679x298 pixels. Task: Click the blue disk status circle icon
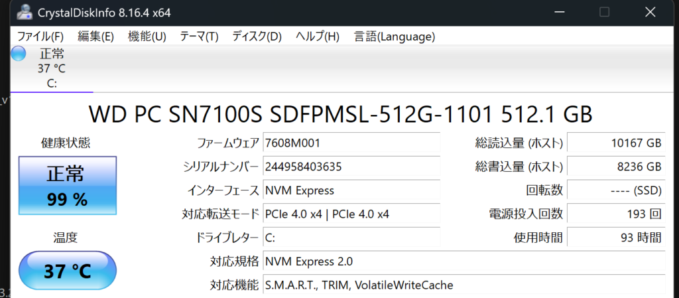click(x=19, y=54)
